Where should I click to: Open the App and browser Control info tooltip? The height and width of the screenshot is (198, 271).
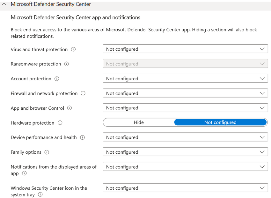[69, 108]
